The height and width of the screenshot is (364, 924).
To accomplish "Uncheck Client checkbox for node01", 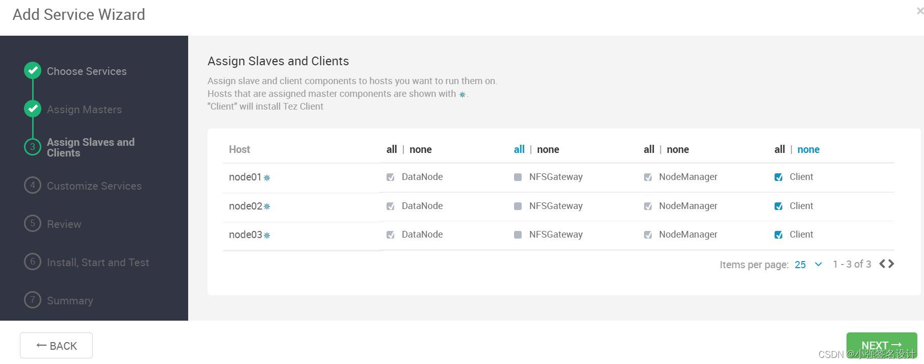I will (778, 177).
